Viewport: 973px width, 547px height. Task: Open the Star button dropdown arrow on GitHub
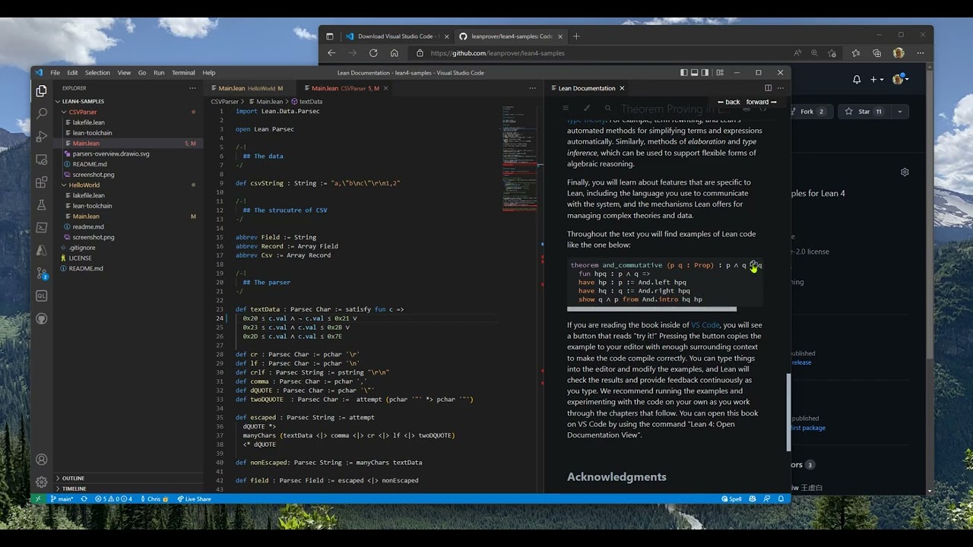(900, 112)
